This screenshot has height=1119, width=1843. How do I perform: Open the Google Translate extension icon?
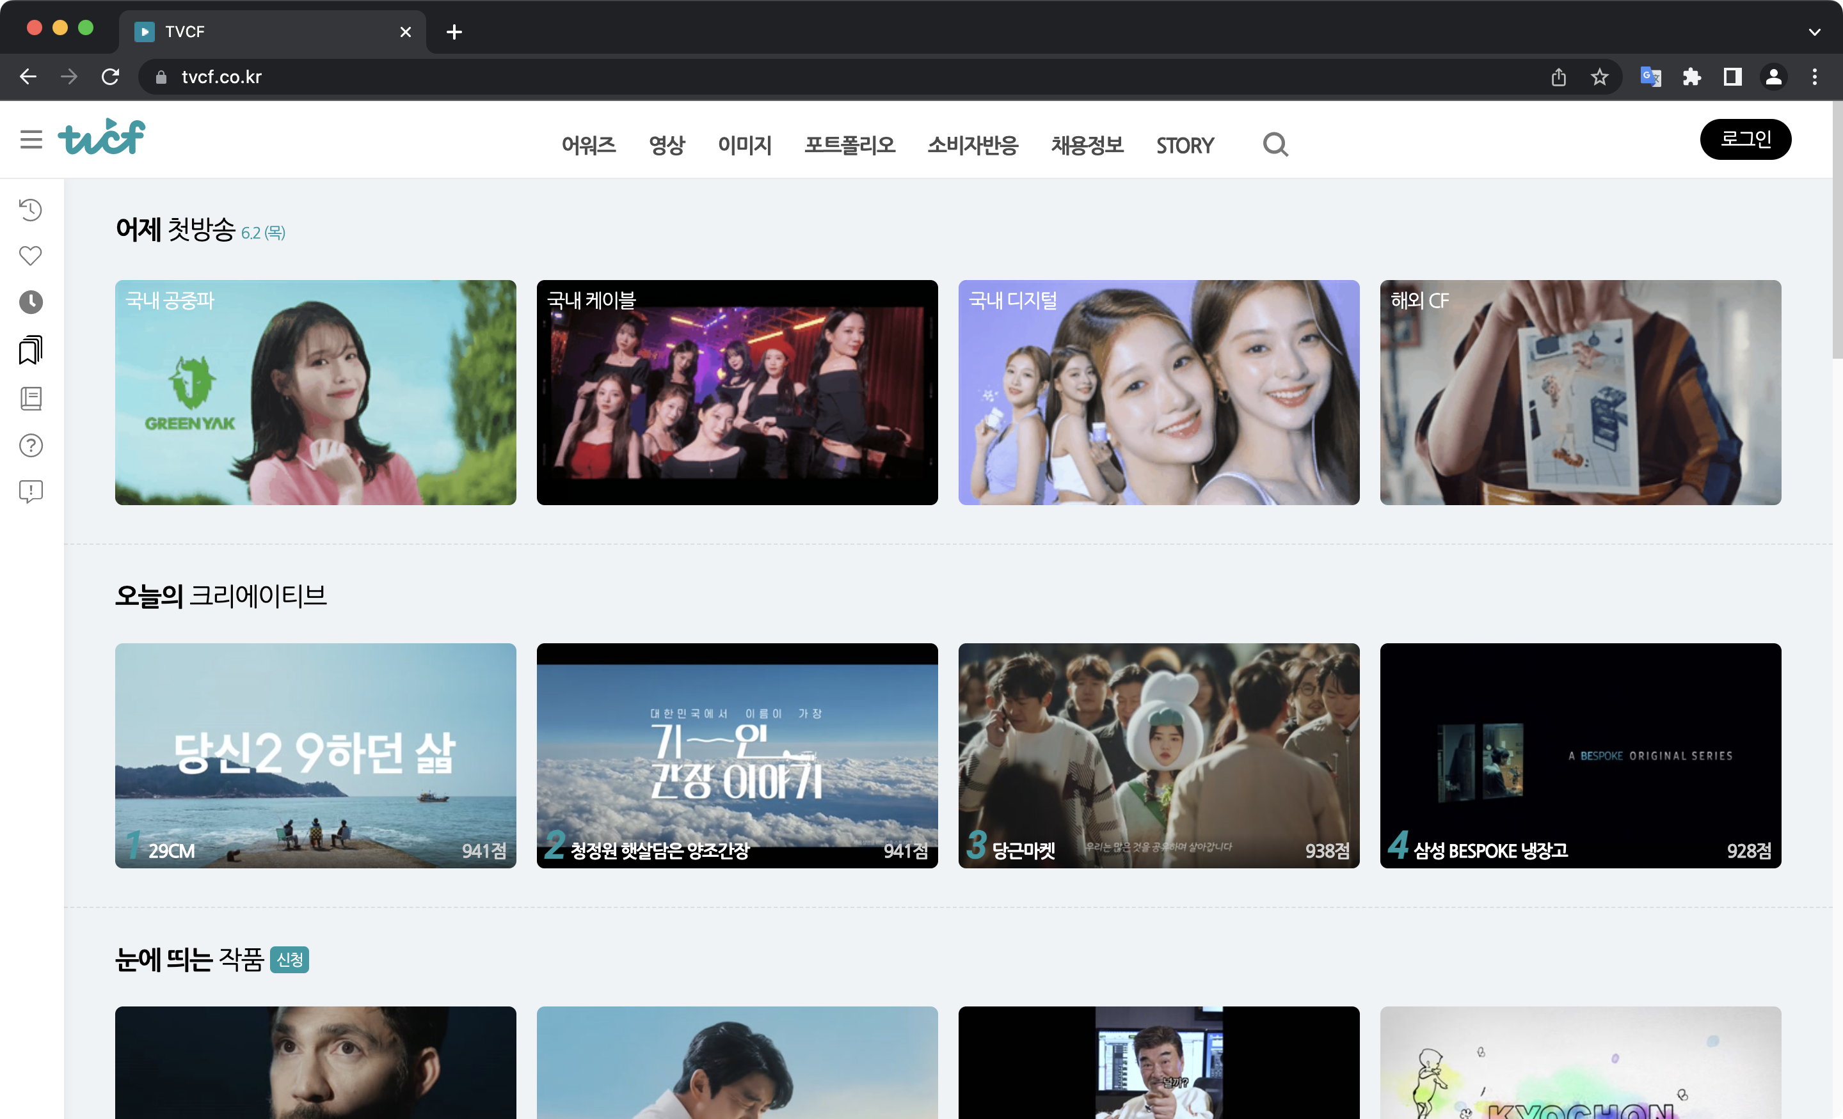[1650, 77]
